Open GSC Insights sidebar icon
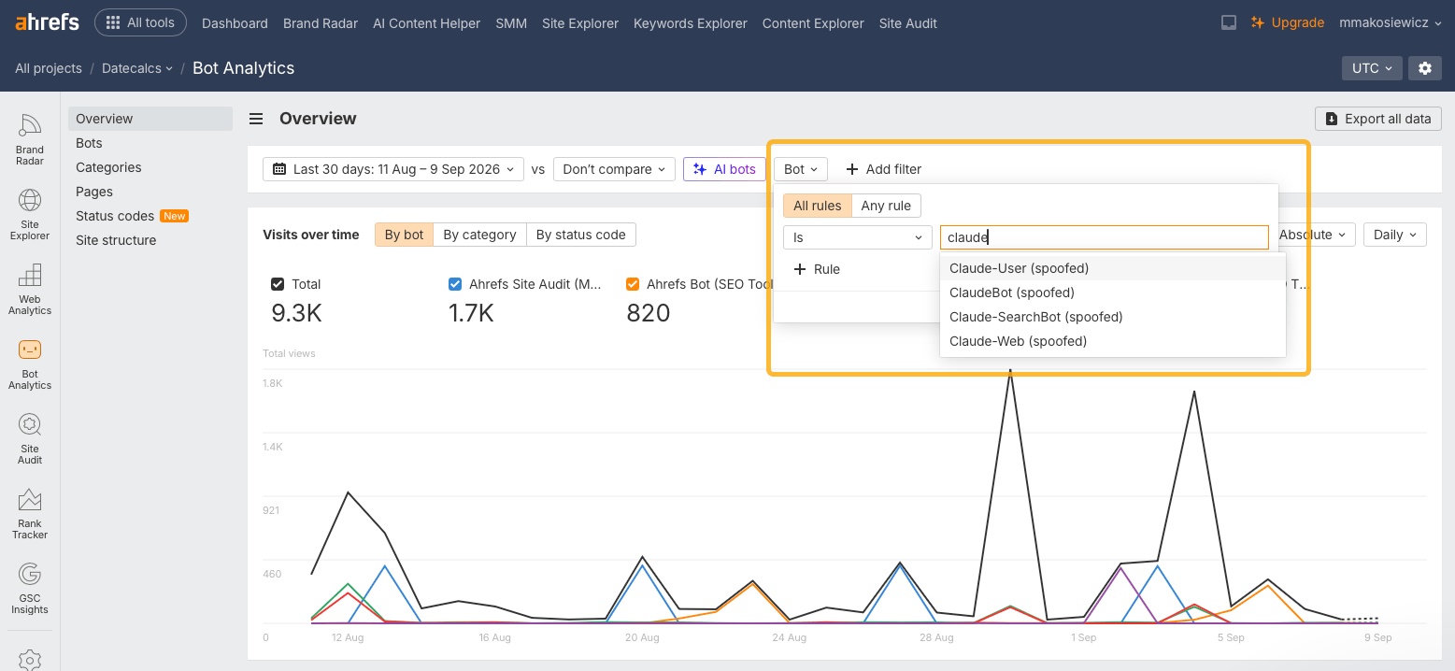The height and width of the screenshot is (671, 1455). pyautogui.click(x=30, y=589)
